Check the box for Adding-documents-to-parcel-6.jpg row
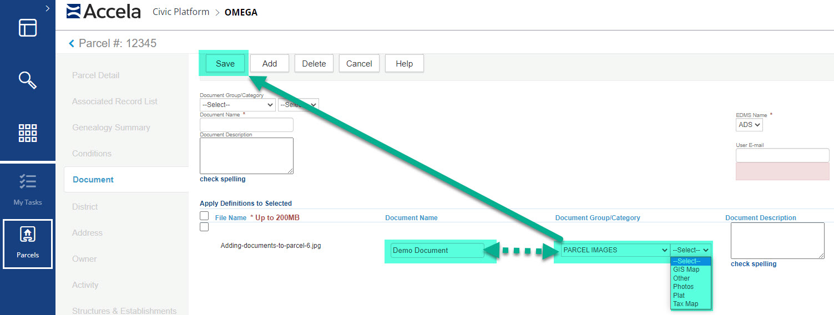The height and width of the screenshot is (315, 834). (204, 227)
